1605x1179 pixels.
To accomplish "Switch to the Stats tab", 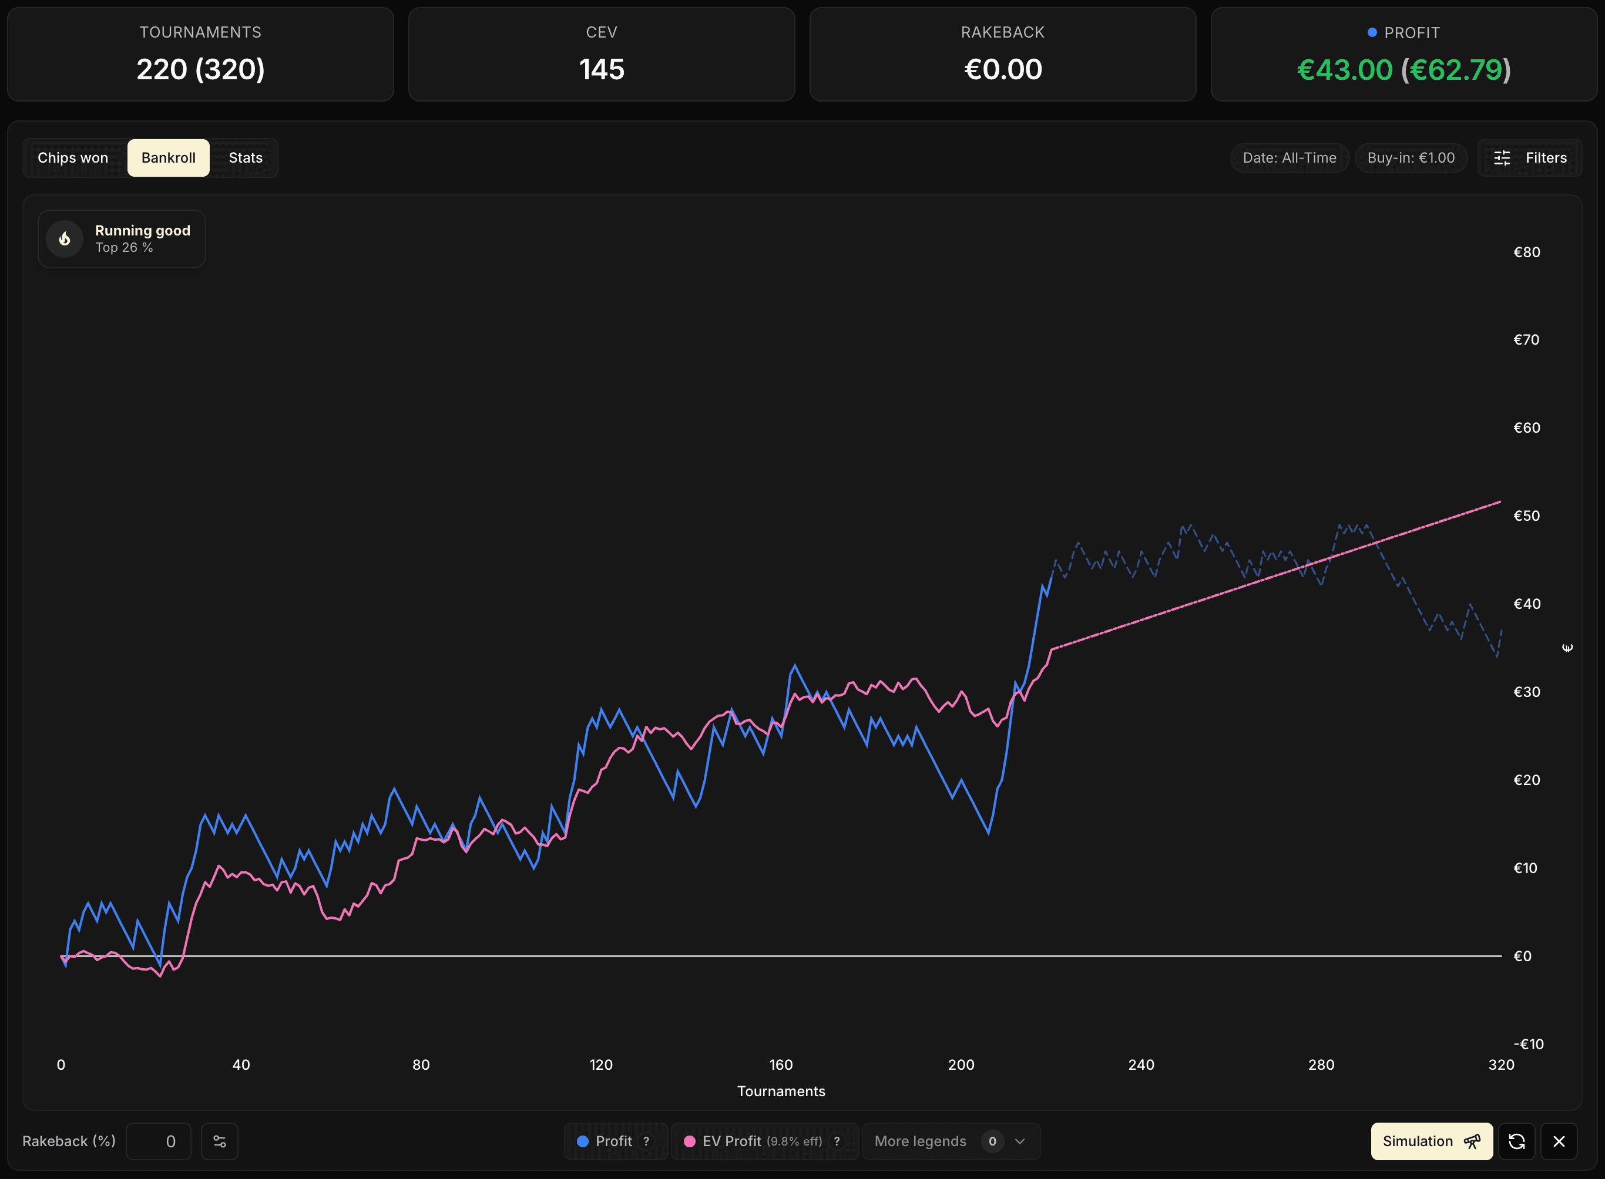I will [x=245, y=158].
